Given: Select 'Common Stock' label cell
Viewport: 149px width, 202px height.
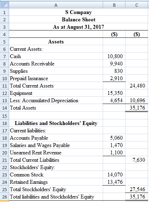Looking at the screenshot, I should pos(56,175).
